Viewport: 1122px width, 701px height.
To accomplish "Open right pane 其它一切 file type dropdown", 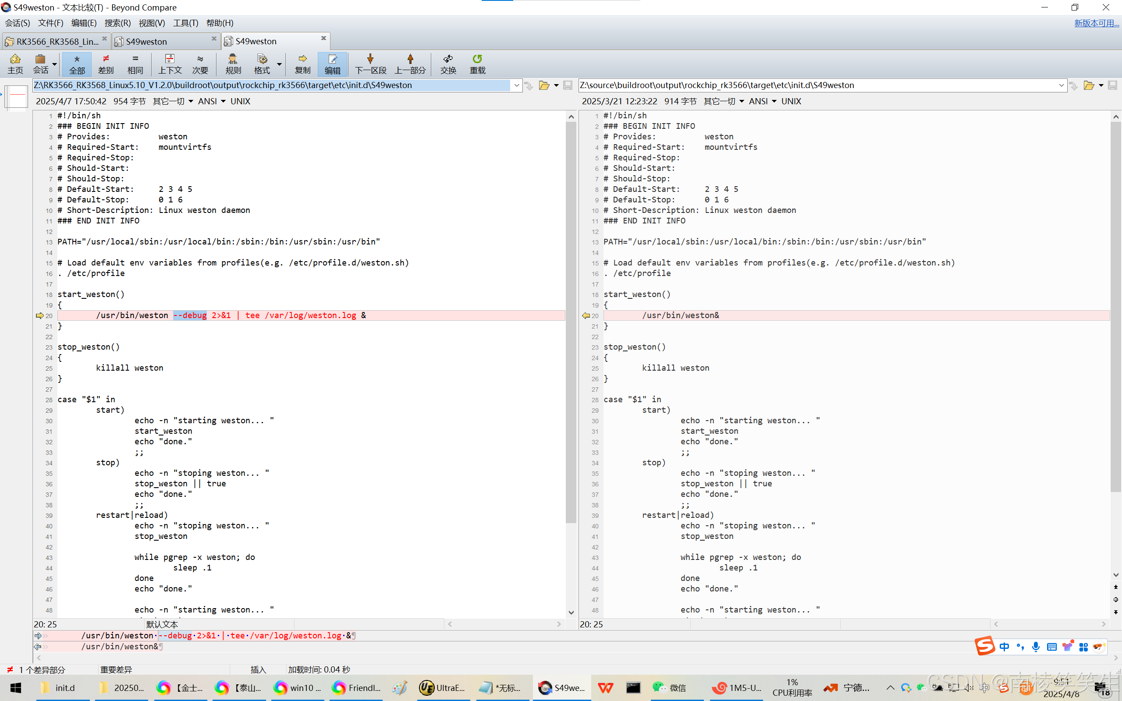I will click(723, 101).
